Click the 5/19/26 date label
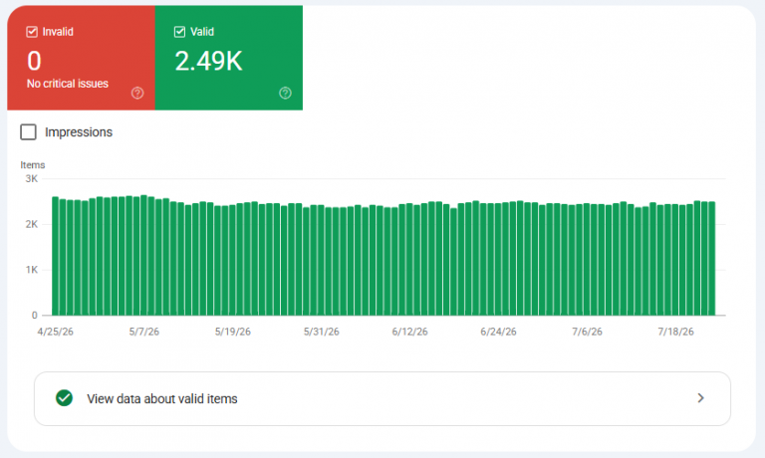Viewport: 765px width, 458px height. 233,332
